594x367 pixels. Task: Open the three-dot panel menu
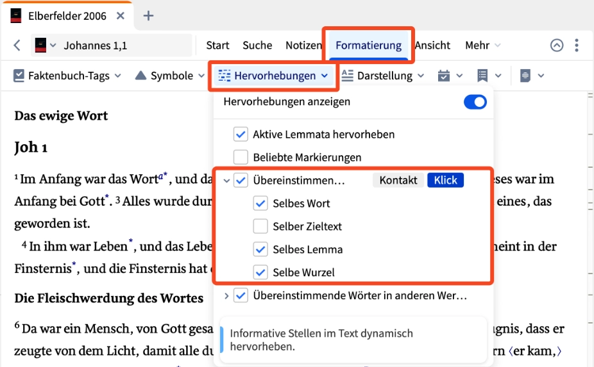(x=577, y=45)
